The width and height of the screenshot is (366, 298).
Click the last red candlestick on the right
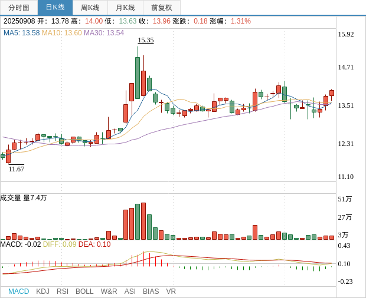[x=332, y=93]
